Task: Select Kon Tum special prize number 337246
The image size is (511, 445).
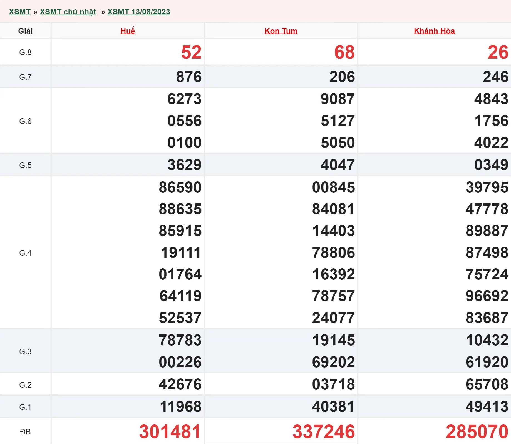Action: click(323, 432)
